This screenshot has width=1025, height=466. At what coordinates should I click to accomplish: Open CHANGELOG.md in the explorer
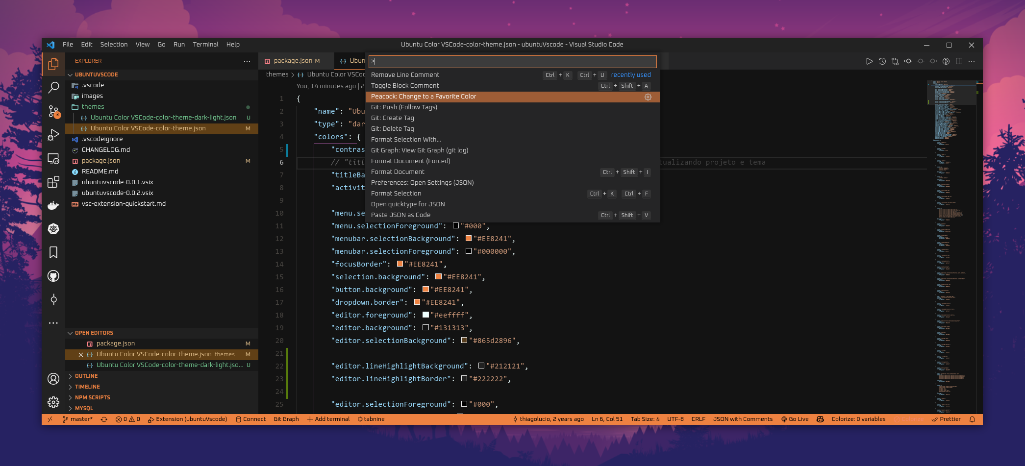tap(162, 150)
